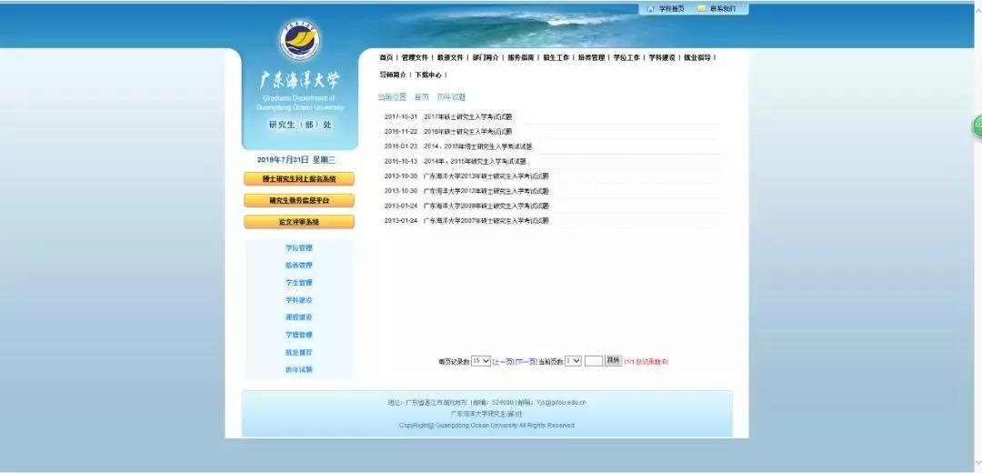Open 广东海洋大学2007年硕士研究生入学考试试题

coord(486,220)
